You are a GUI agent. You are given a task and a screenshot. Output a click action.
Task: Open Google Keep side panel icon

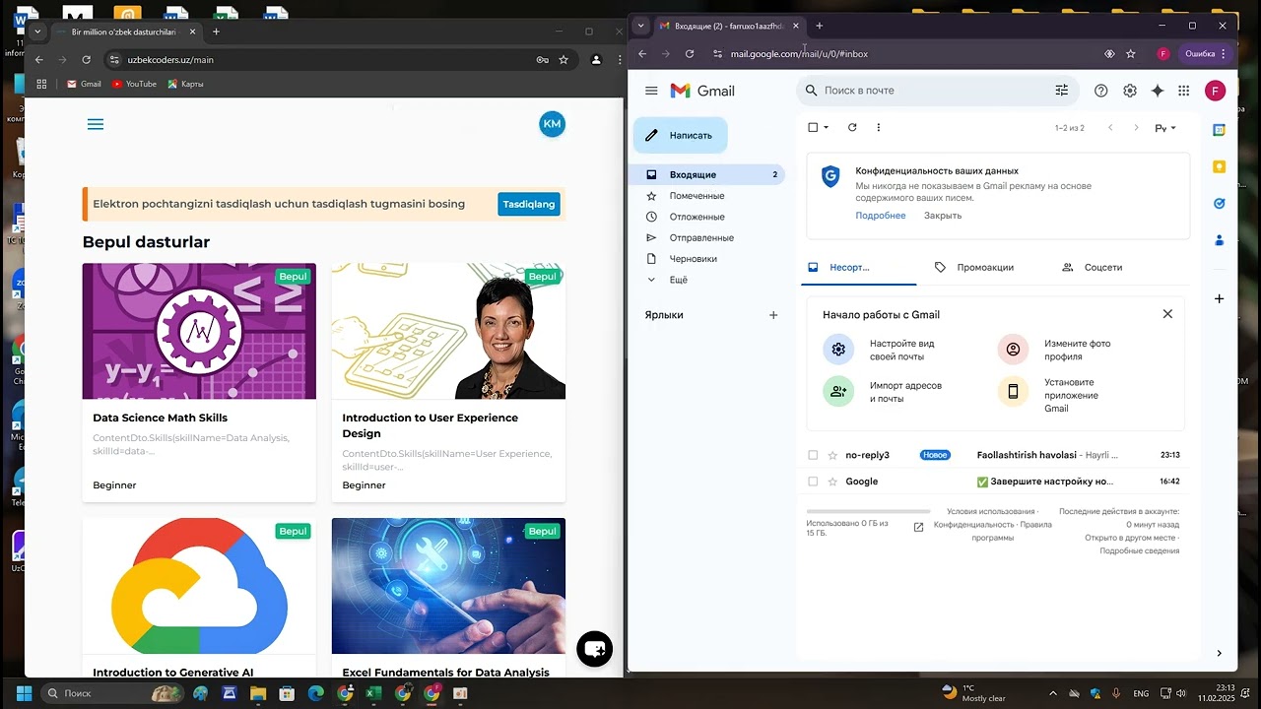[x=1219, y=166]
